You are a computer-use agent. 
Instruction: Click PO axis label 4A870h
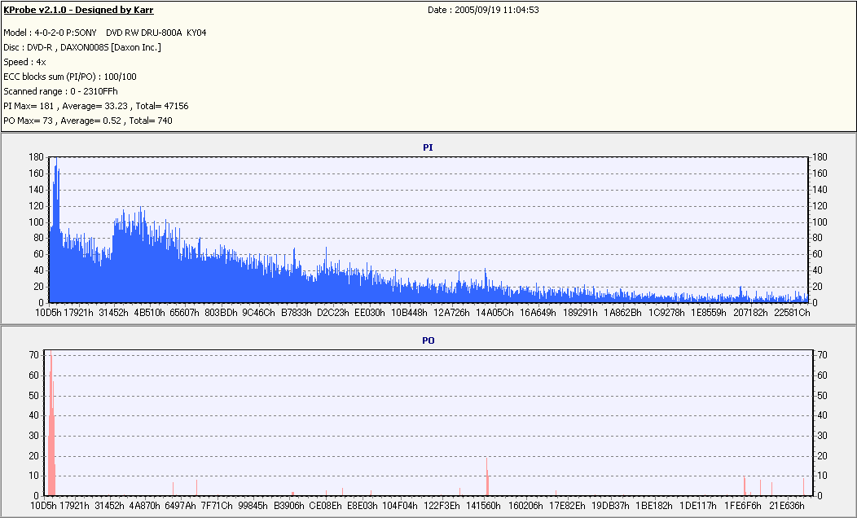tap(144, 506)
